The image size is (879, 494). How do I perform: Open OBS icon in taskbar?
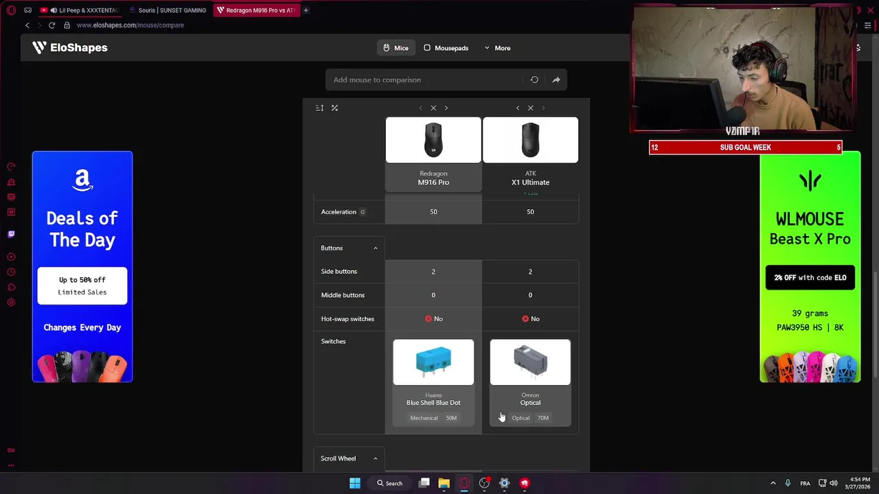point(484,483)
